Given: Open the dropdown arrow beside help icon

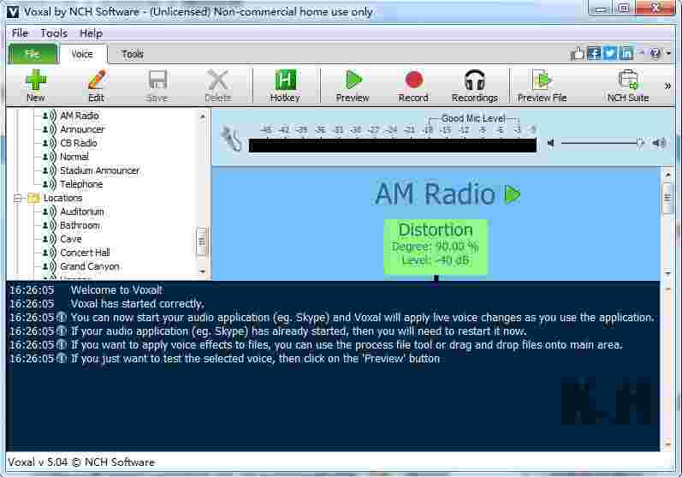Looking at the screenshot, I should [668, 54].
